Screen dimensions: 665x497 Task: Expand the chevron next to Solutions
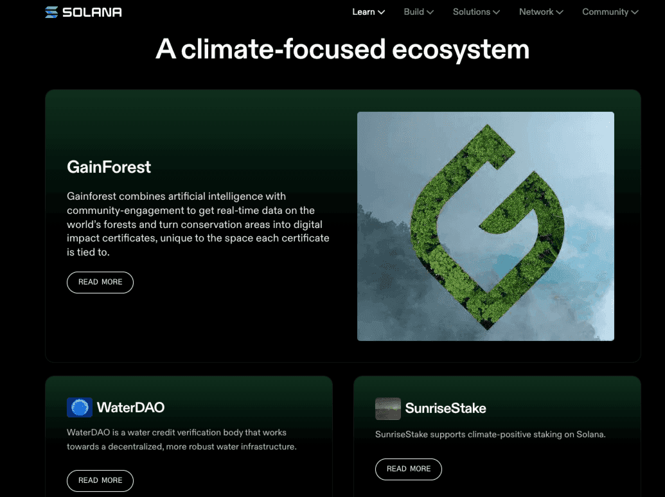tap(496, 12)
